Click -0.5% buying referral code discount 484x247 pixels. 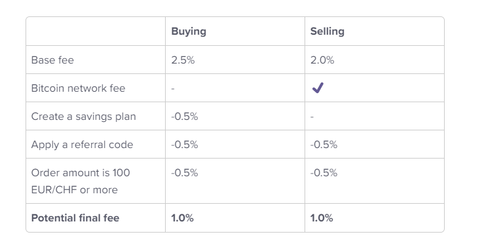pos(185,145)
